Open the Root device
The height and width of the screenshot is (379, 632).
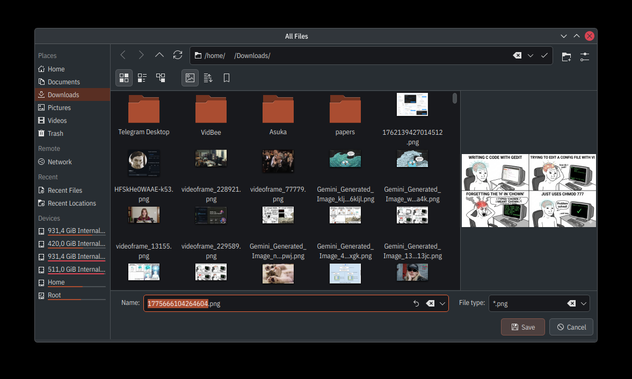point(72,295)
